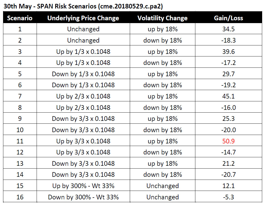Viewport: 266px width, 205px height.
Task: Select the scenario number 12 cell
Action: [20, 152]
